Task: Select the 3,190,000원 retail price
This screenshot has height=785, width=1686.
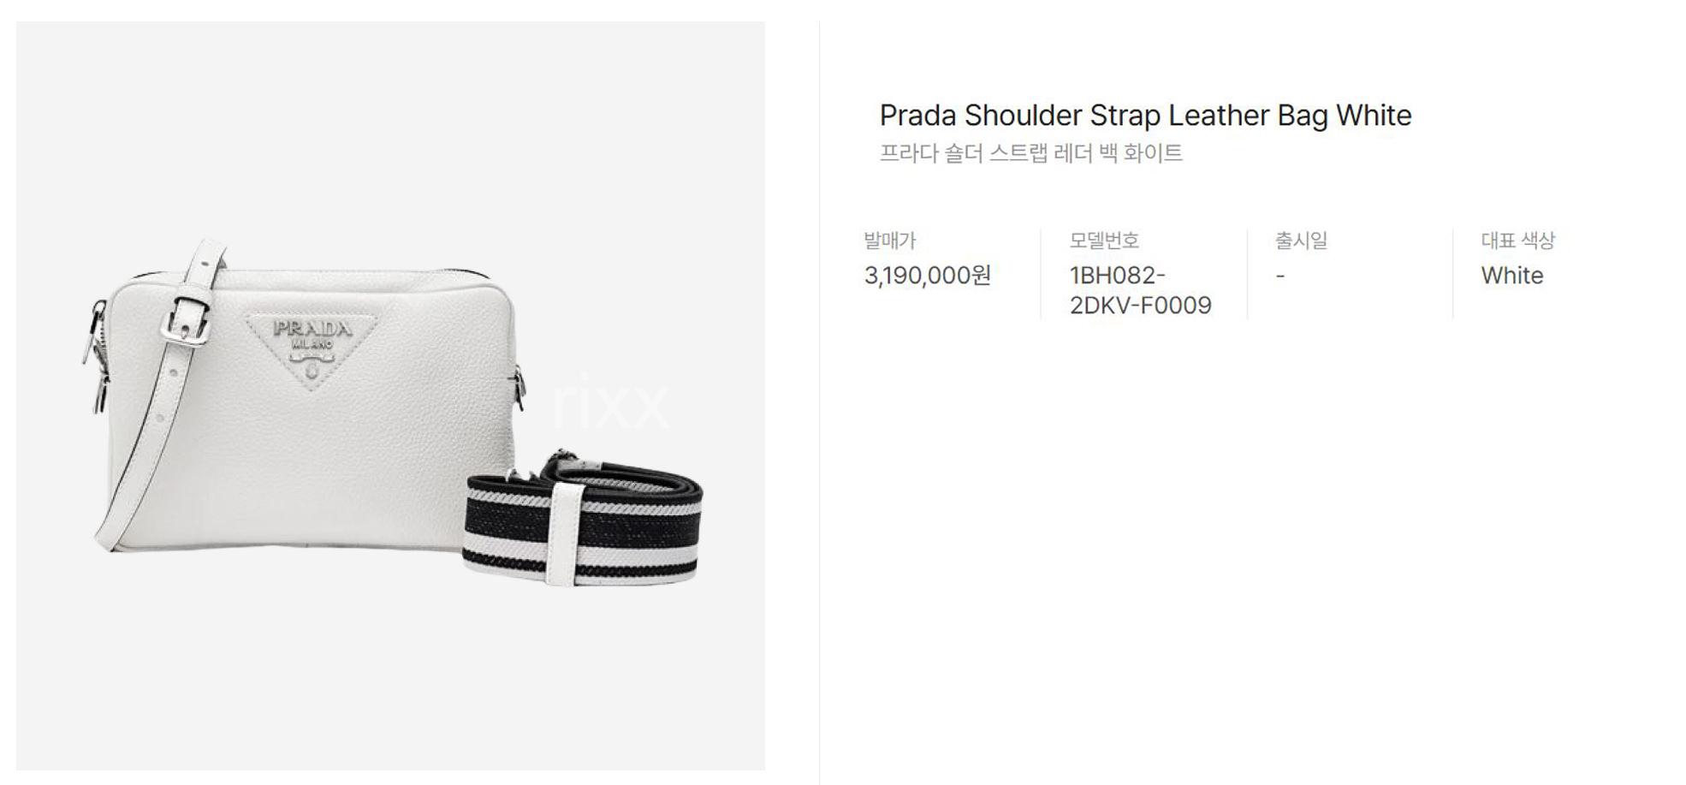Action: [928, 276]
